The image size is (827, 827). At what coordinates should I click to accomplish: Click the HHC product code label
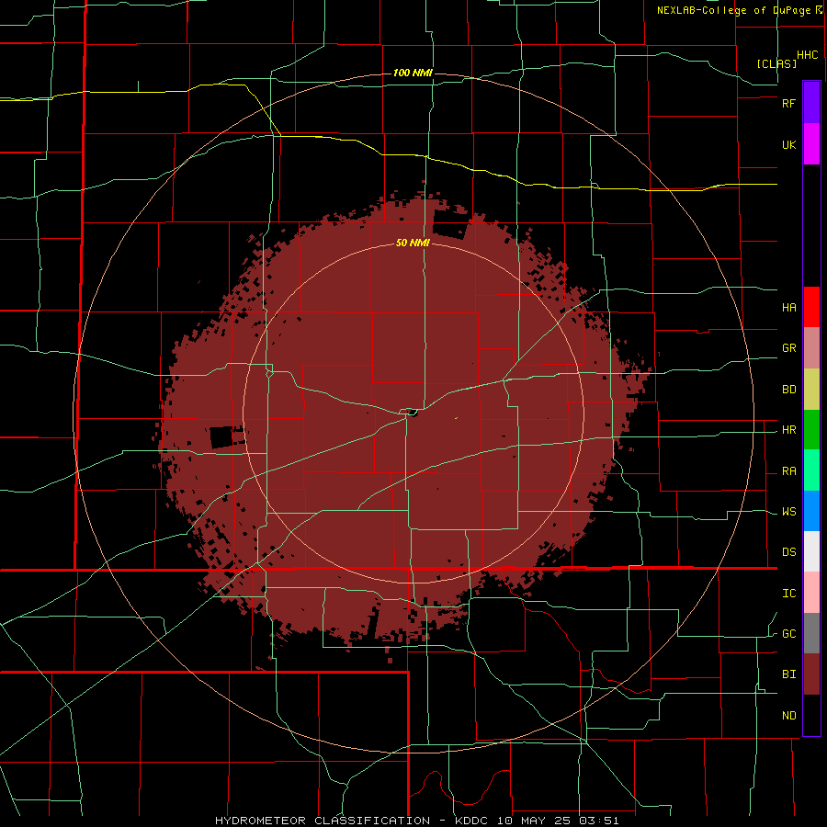tap(808, 55)
